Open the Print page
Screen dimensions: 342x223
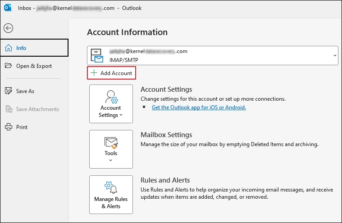[x=34, y=127]
